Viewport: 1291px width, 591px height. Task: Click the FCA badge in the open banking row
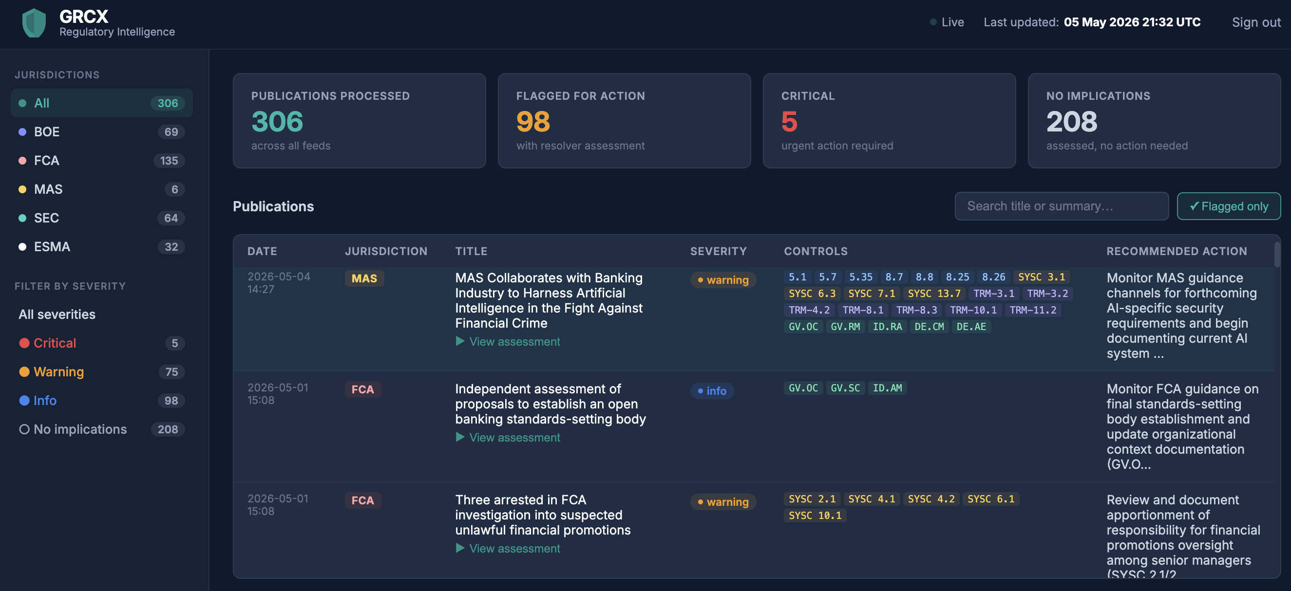tap(363, 389)
